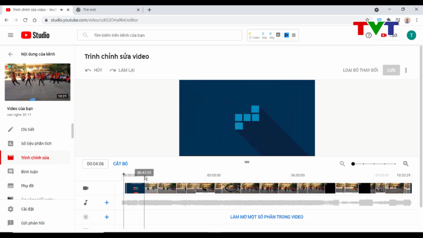The width and height of the screenshot is (423, 238).
Task: Add audio track with the plus icon
Action: [107, 202]
